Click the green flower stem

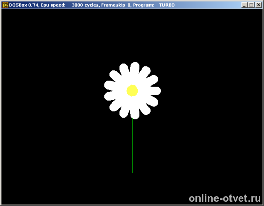[x=132, y=145]
